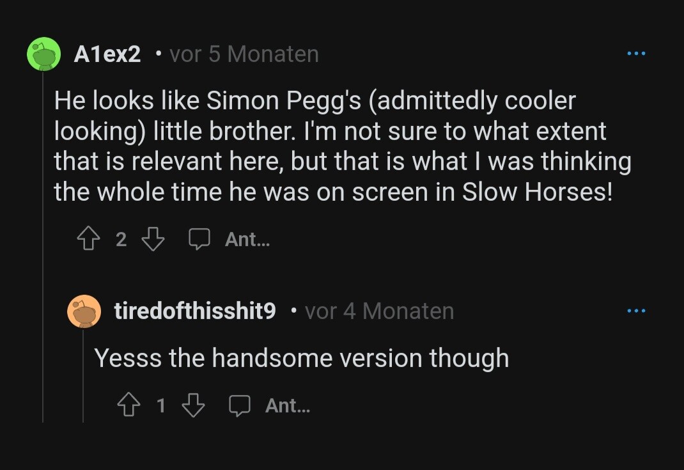
Task: Upvote tiredofthisshit9's reply
Action: pos(129,405)
